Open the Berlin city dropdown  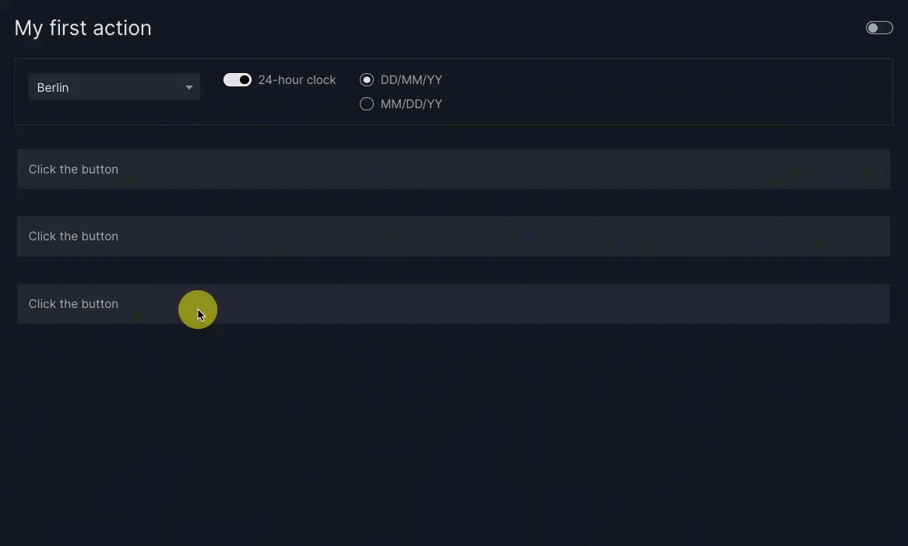(x=114, y=87)
